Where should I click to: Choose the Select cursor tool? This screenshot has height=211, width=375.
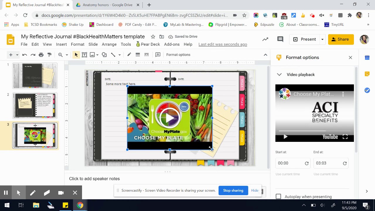point(76,55)
